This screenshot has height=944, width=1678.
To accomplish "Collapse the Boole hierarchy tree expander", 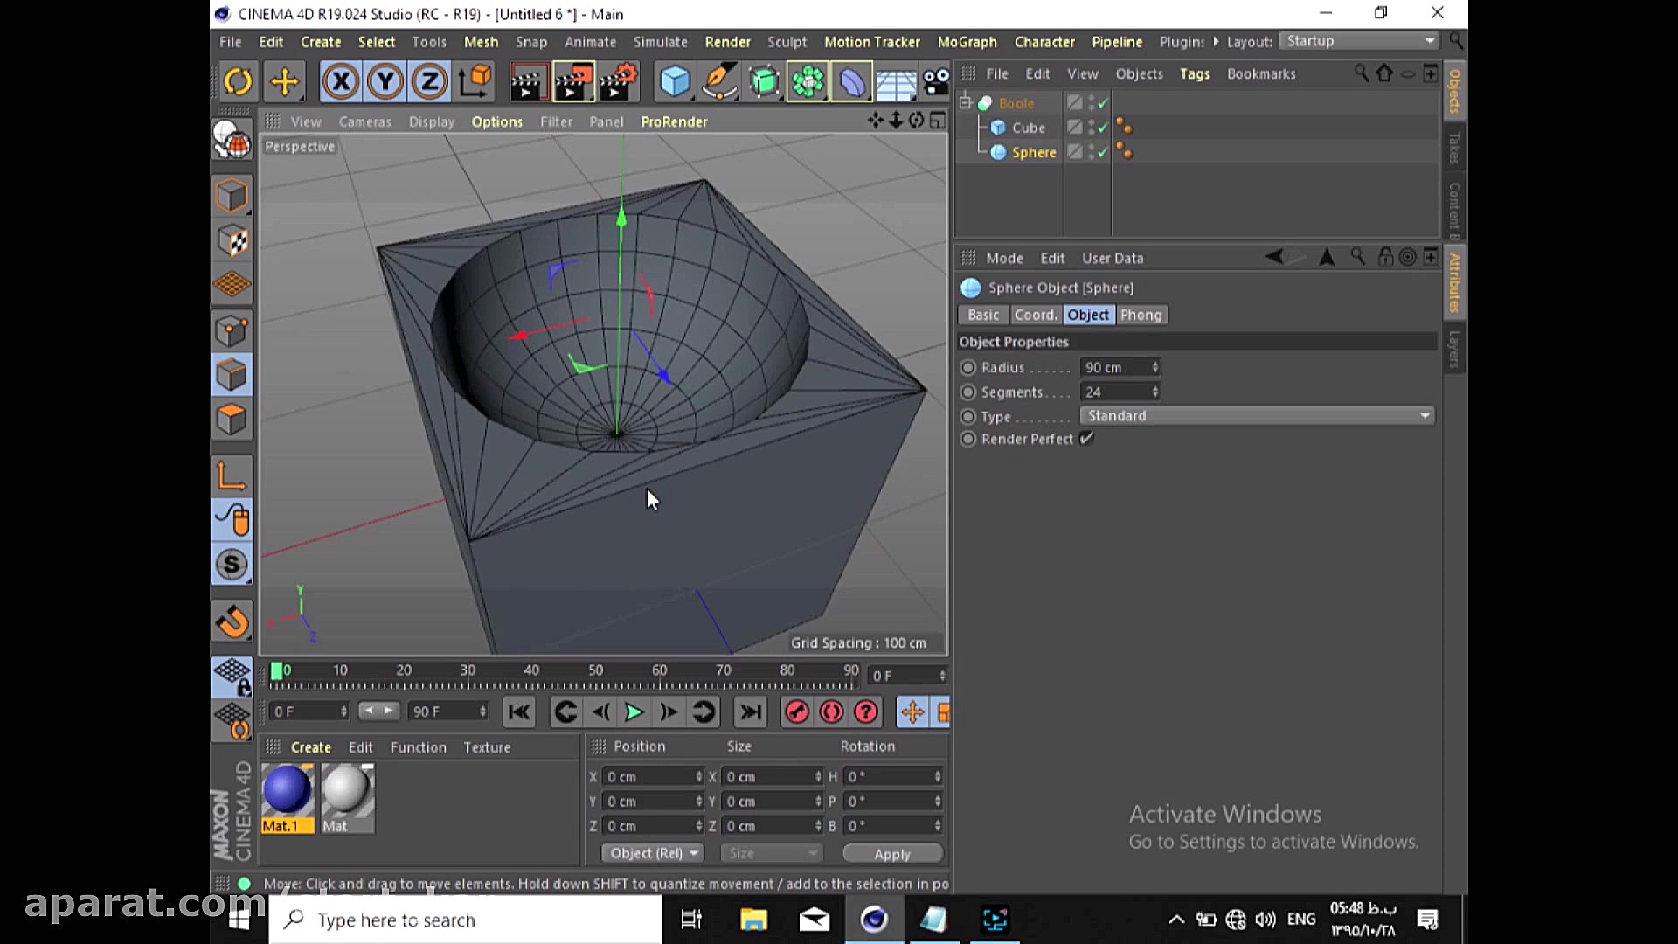I will pos(966,103).
